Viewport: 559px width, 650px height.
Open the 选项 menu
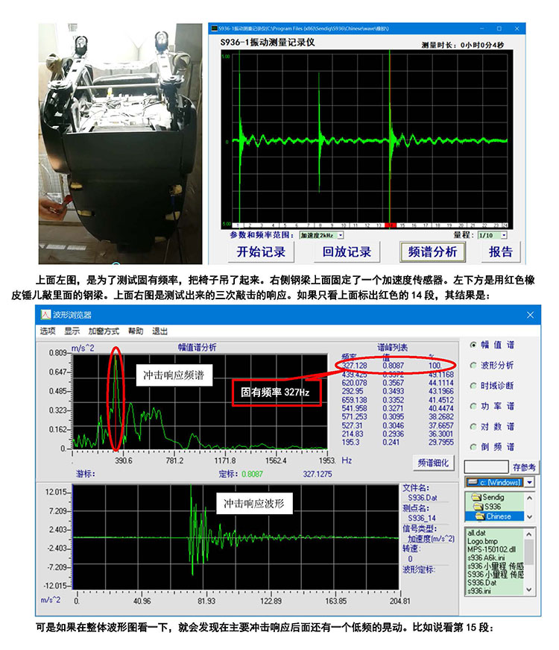coord(48,331)
